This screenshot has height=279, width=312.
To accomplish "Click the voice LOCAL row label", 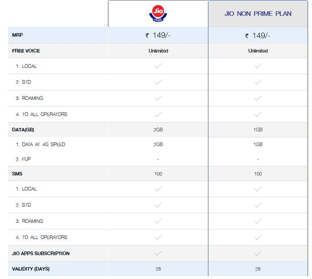I will pyautogui.click(x=26, y=66).
